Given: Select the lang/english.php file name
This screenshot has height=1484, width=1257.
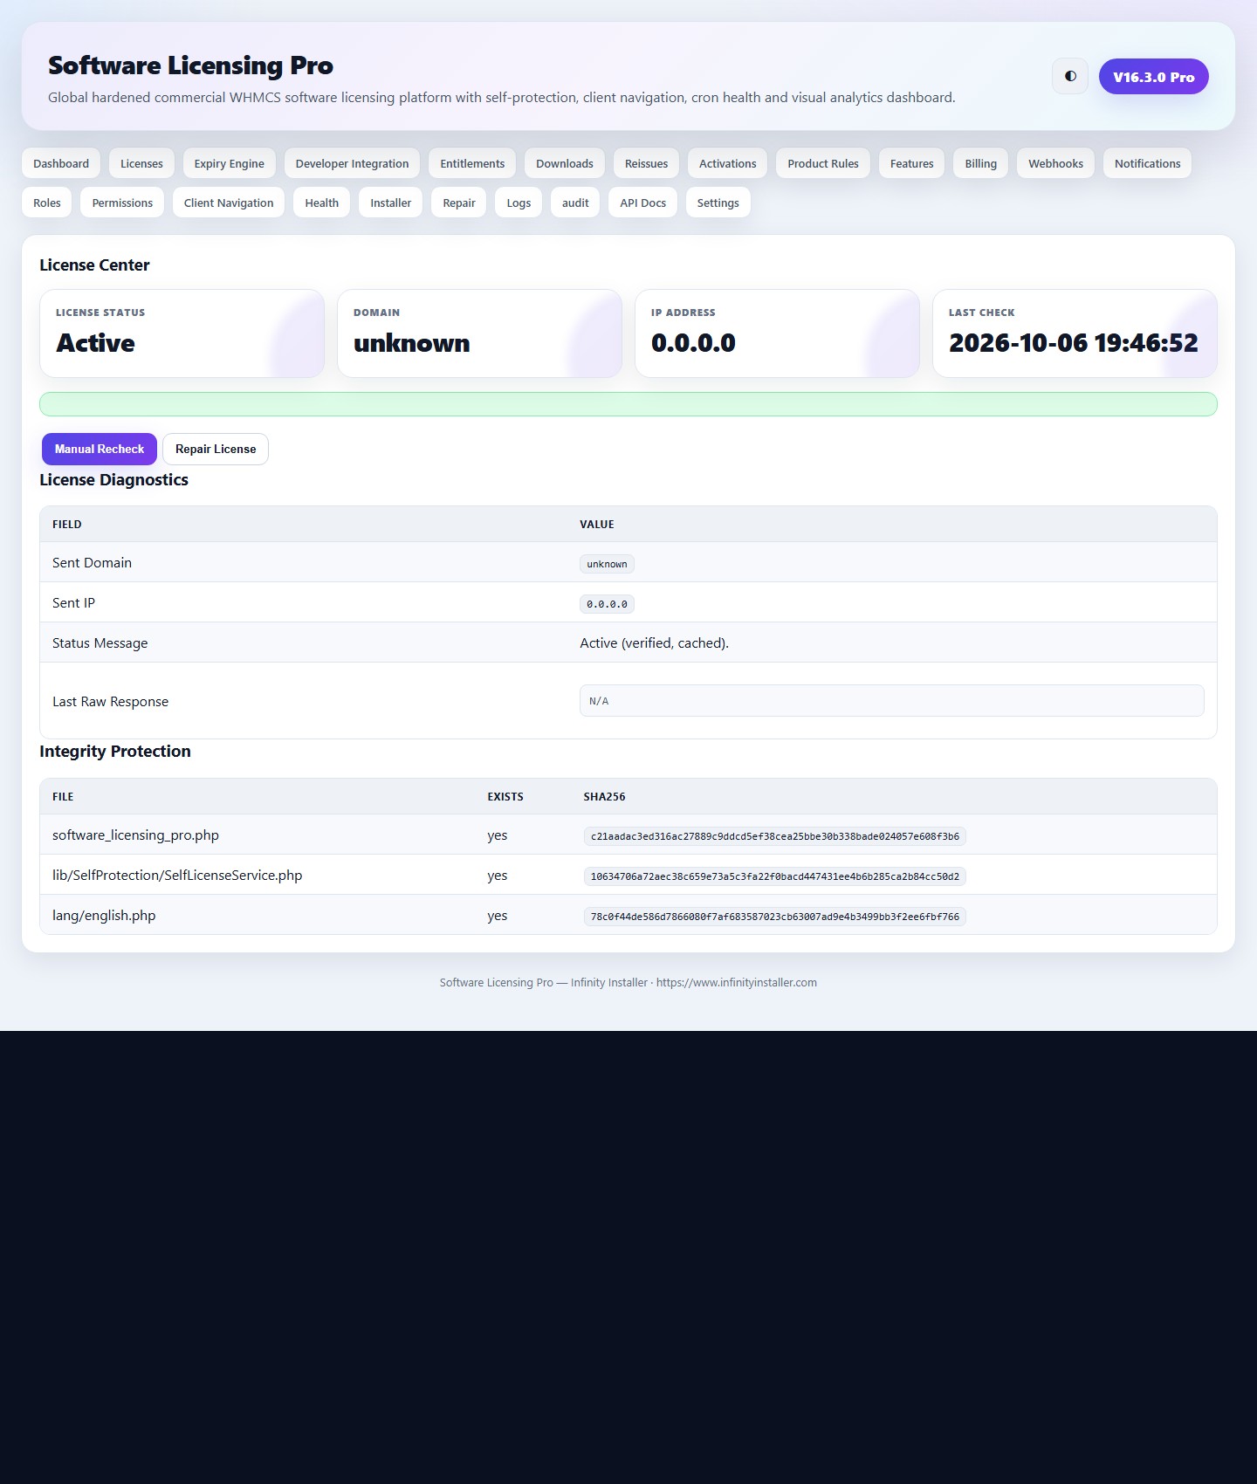Looking at the screenshot, I should (x=104, y=916).
